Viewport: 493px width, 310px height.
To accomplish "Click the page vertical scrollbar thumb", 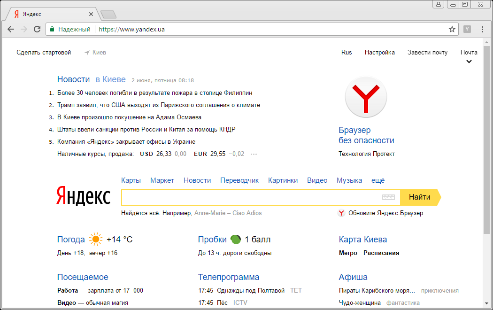I will pyautogui.click(x=486, y=140).
